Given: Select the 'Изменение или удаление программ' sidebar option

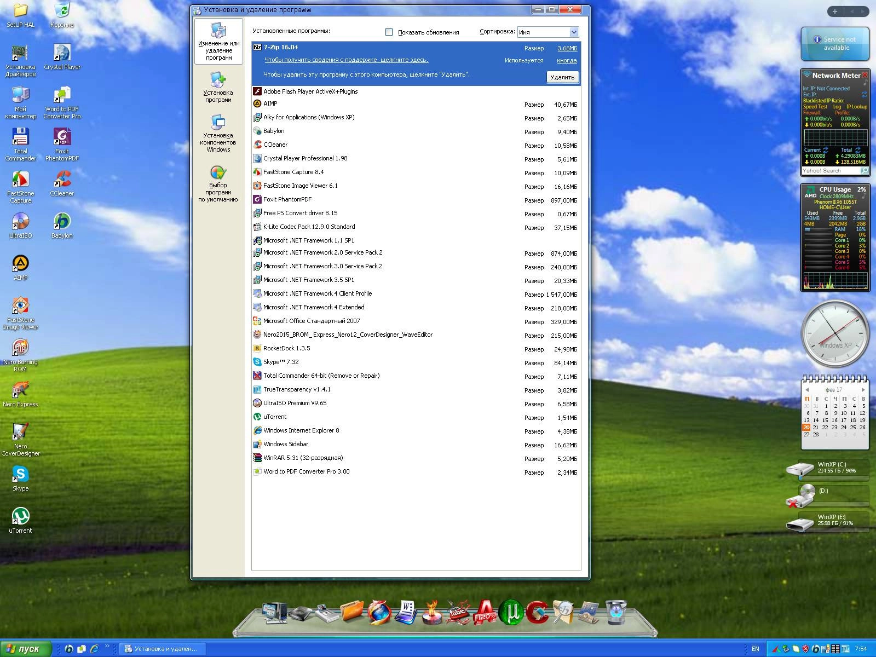Looking at the screenshot, I should [x=218, y=42].
